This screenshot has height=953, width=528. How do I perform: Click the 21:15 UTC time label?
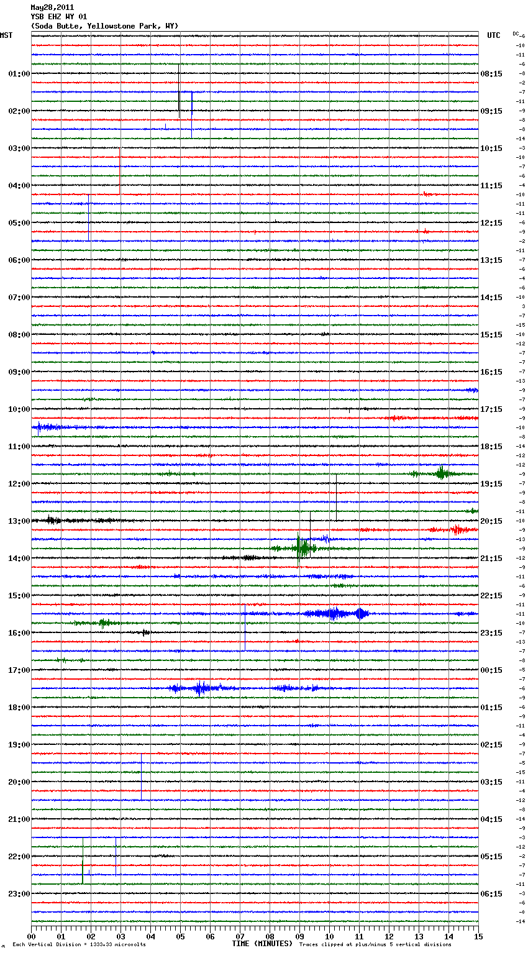click(x=491, y=559)
